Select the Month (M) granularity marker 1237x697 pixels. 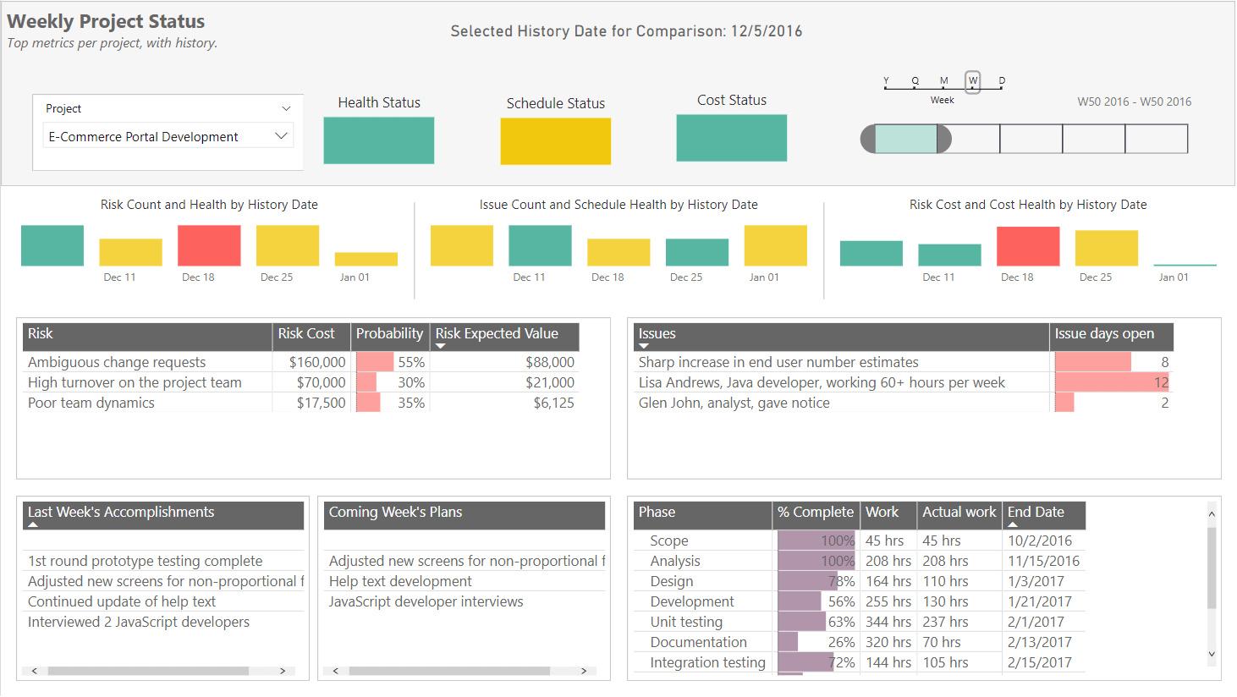point(944,81)
